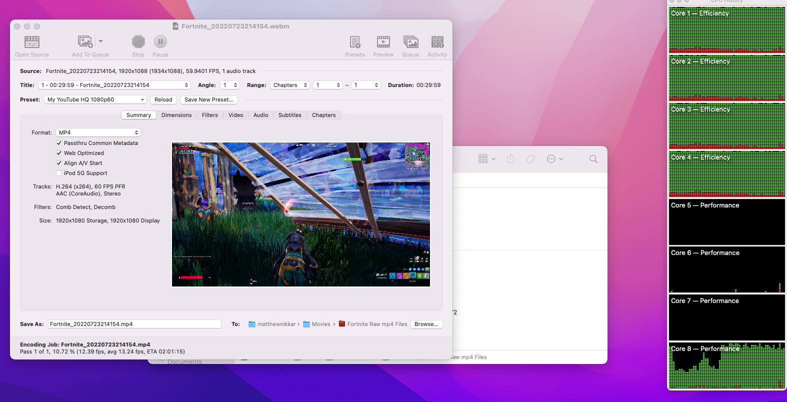Screen dimensions: 787x402
Task: Switch to the Dimensions tab
Action: 176,115
